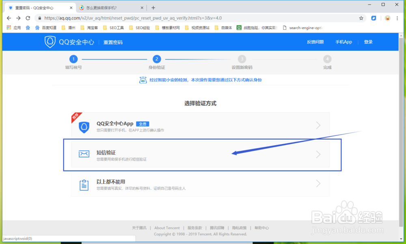Open the 帮助中心 footer link
406x244 pixels.
[261, 228]
